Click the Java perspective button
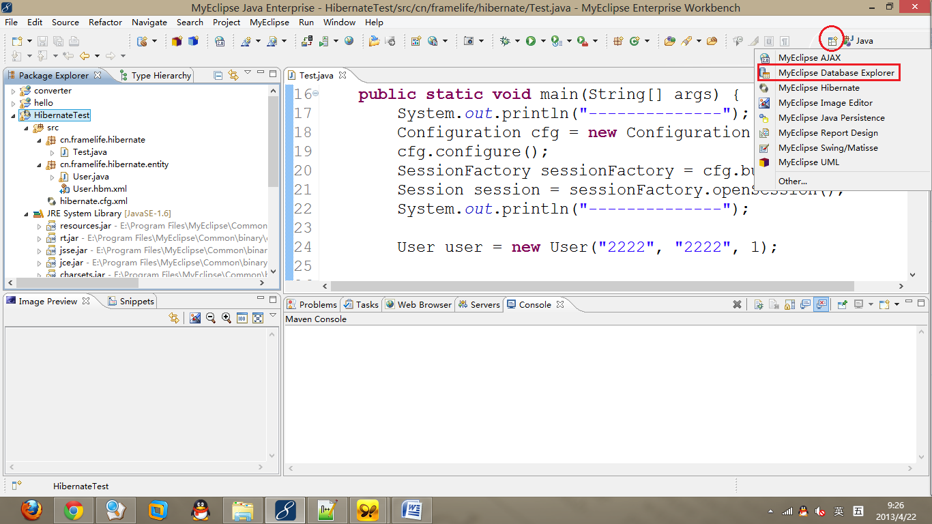Viewport: 932px width, 524px height. 858,41
